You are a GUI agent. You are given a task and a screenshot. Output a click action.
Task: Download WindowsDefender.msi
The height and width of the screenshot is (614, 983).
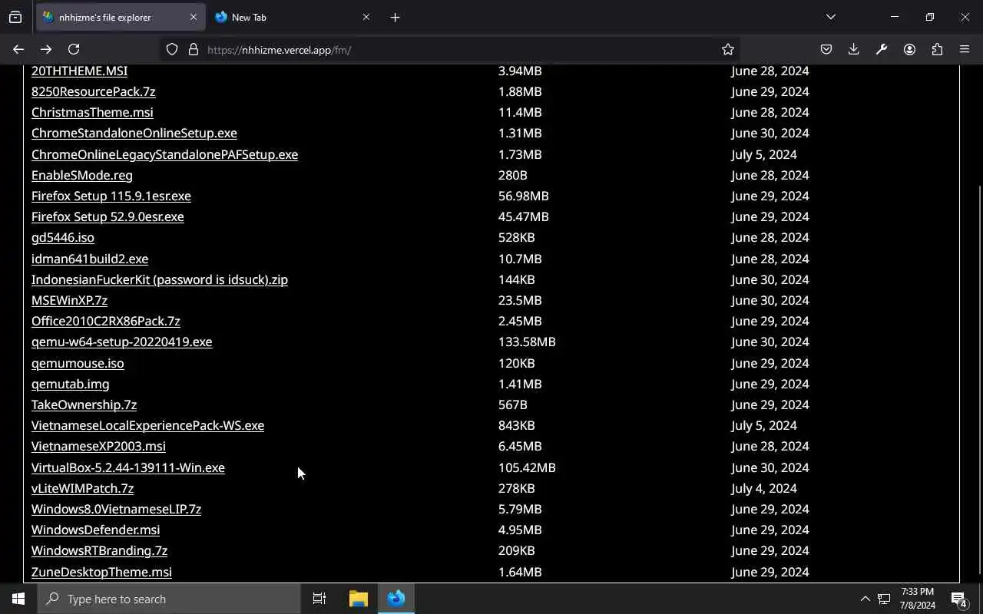click(95, 530)
